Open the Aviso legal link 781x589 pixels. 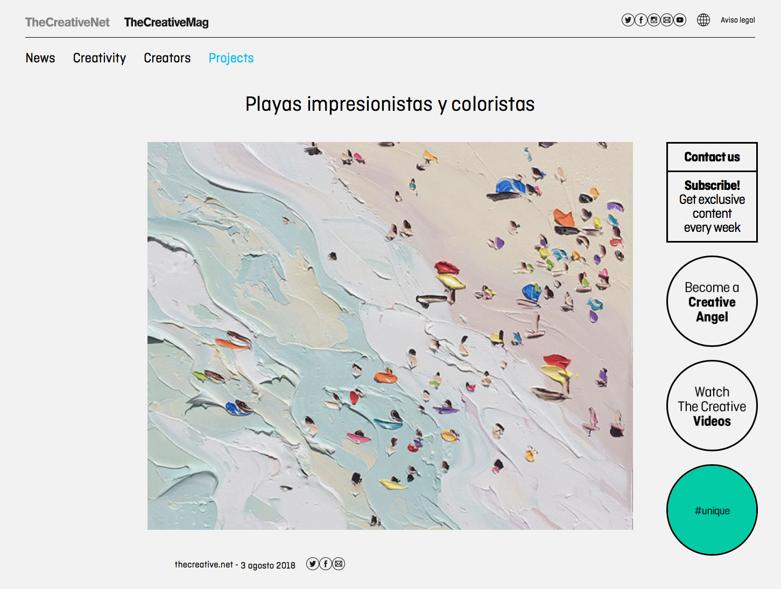pos(737,20)
